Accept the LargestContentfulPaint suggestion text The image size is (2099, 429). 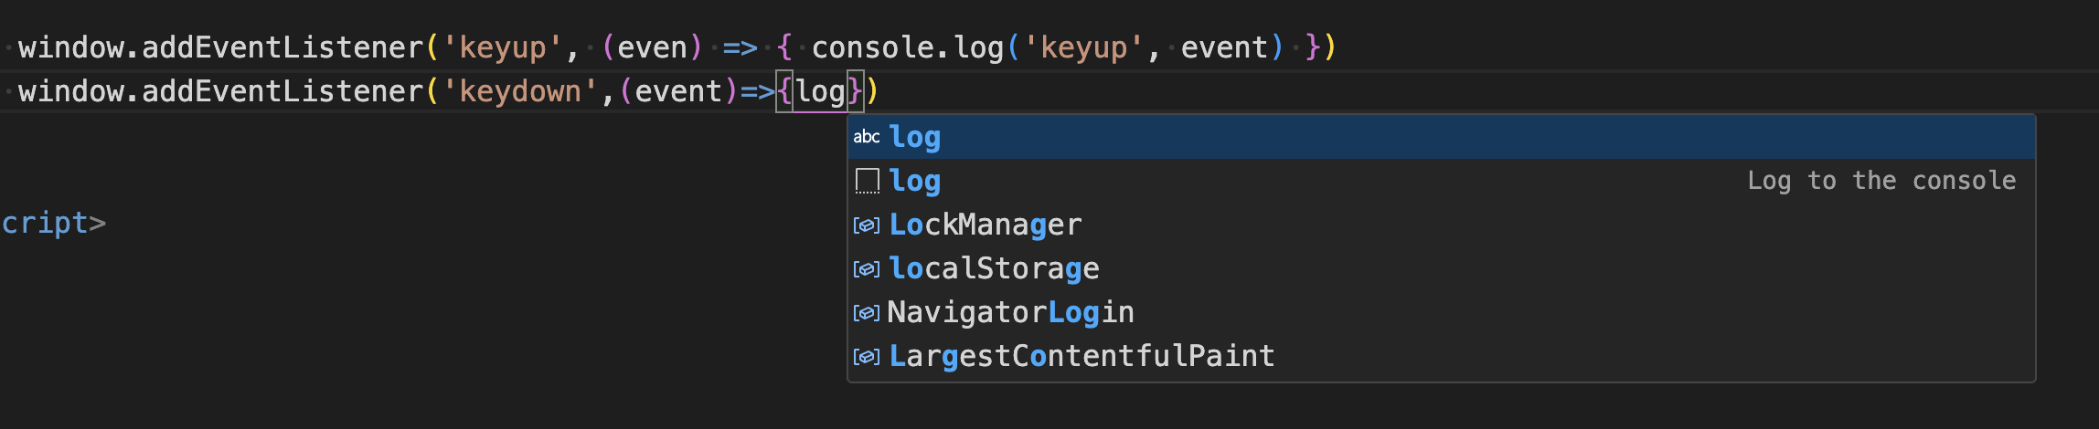1081,356
